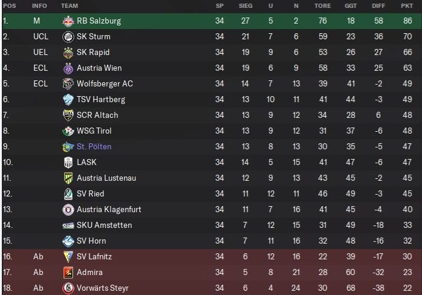Screen dimensions: 422x295
Task: Select the SV Lafnitz relegation row
Action: click(212, 256)
